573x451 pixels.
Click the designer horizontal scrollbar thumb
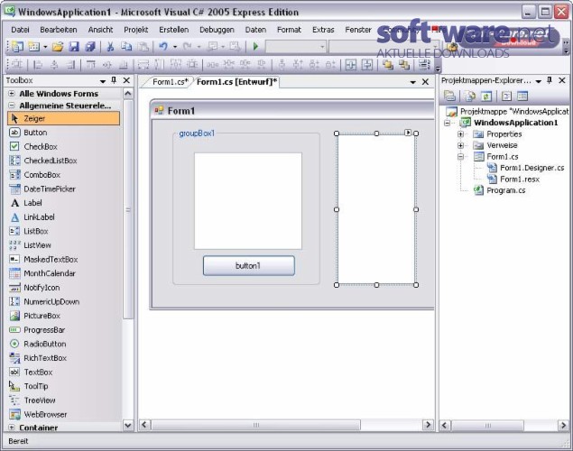tap(256, 425)
